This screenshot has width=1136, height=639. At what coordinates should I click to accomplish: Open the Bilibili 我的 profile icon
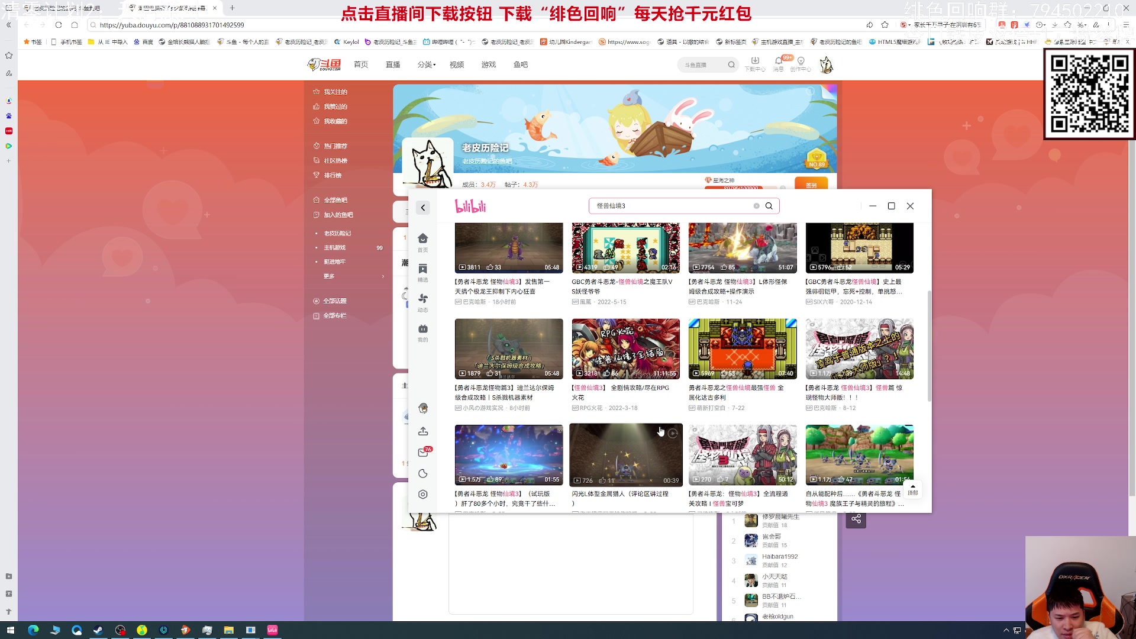(x=422, y=332)
